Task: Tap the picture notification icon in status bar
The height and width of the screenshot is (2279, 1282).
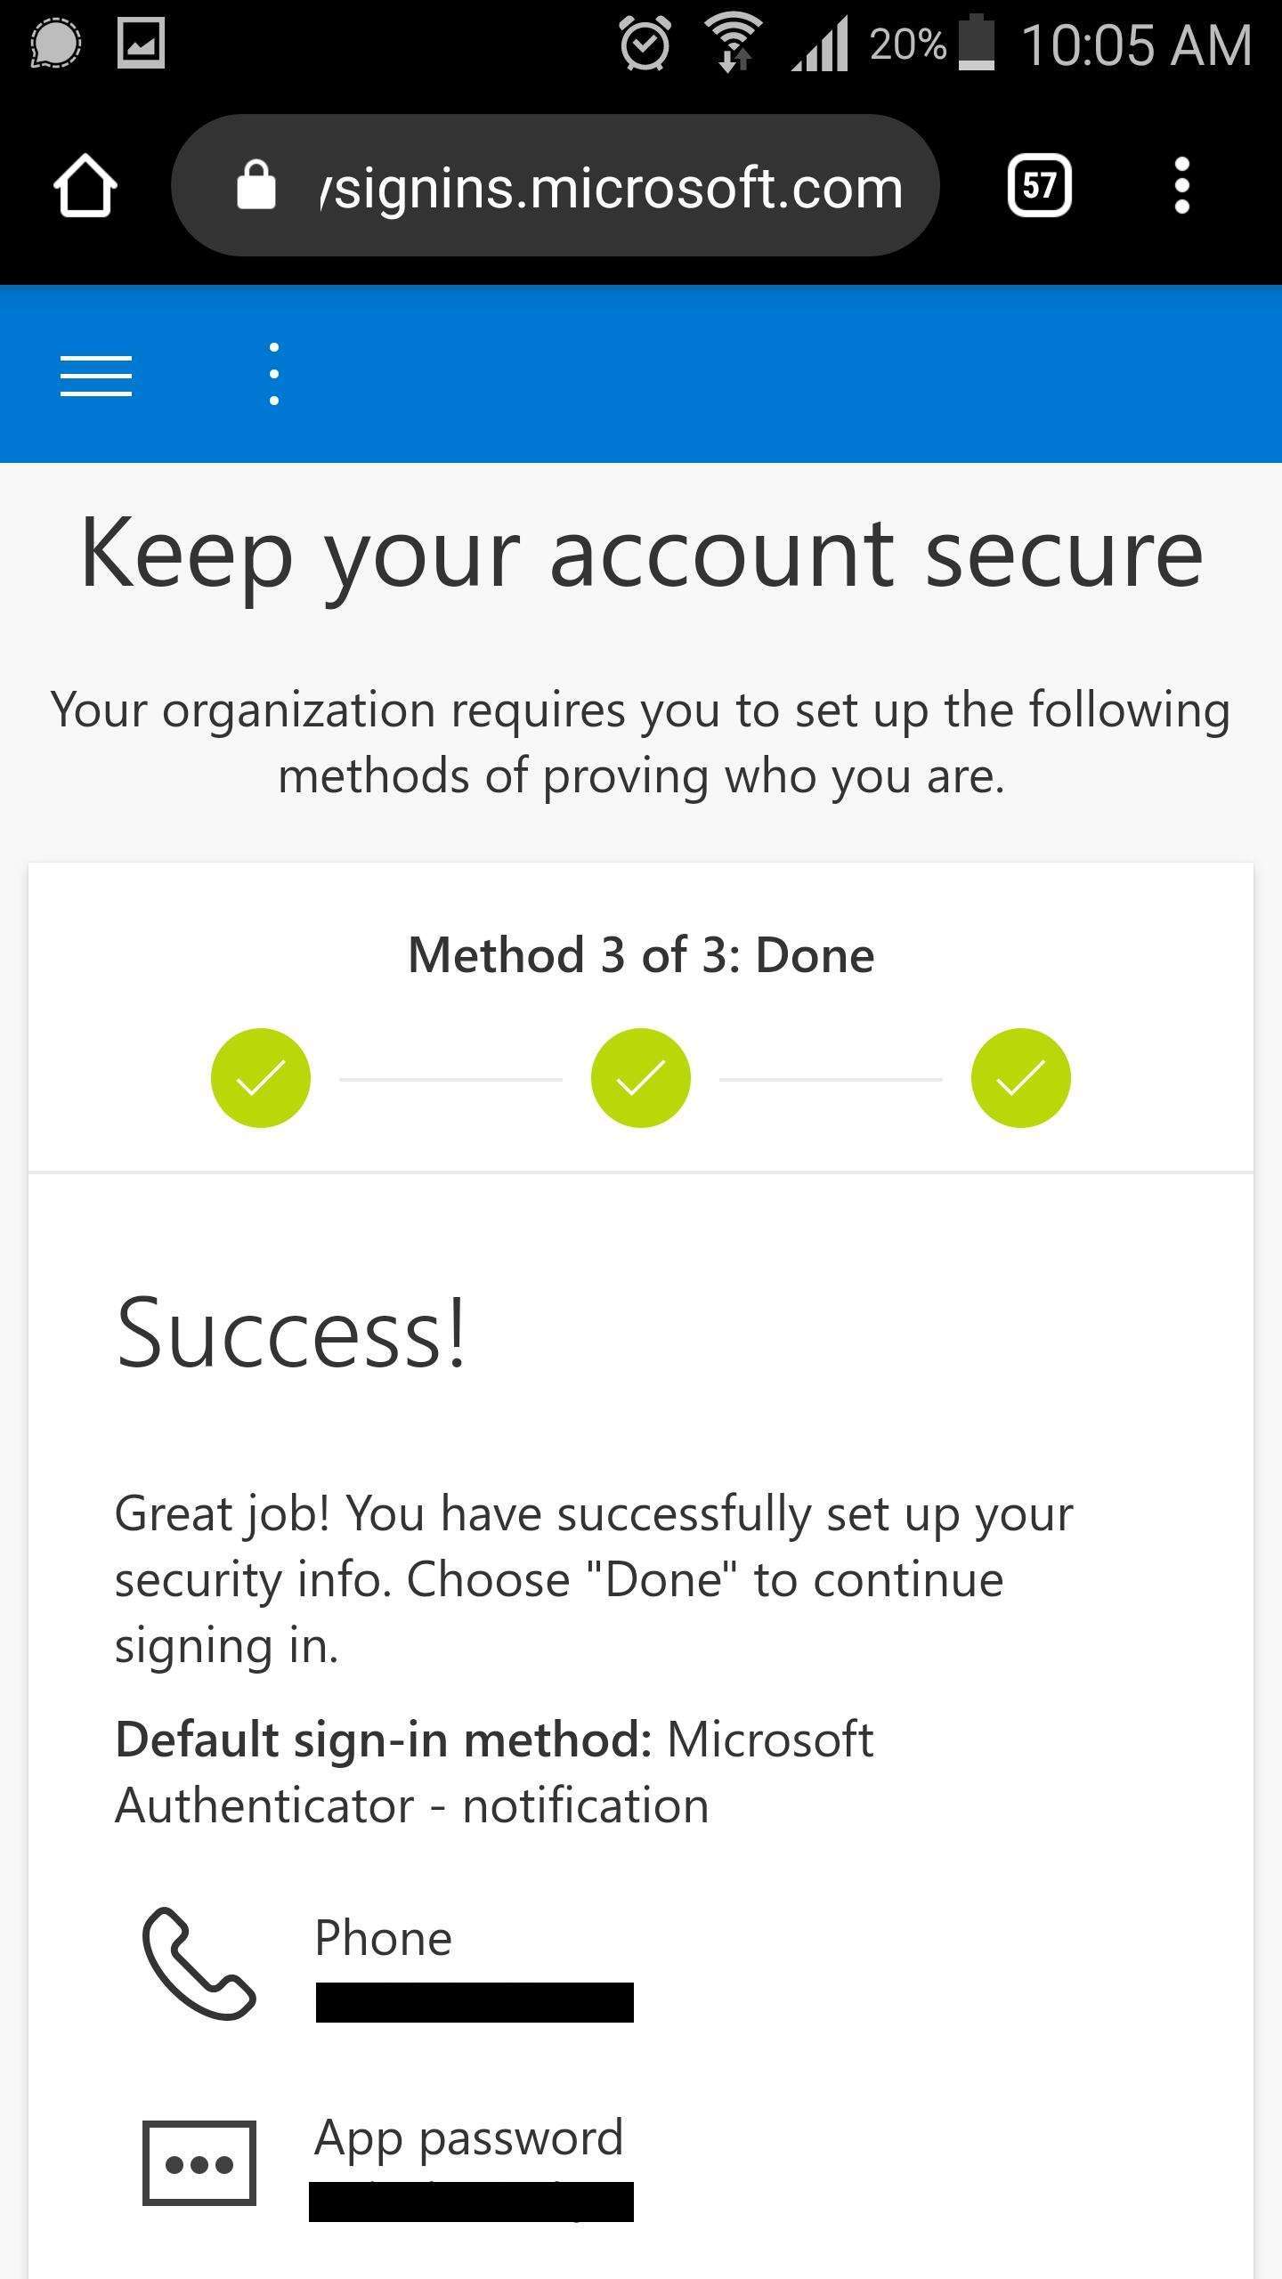Action: coord(142,43)
